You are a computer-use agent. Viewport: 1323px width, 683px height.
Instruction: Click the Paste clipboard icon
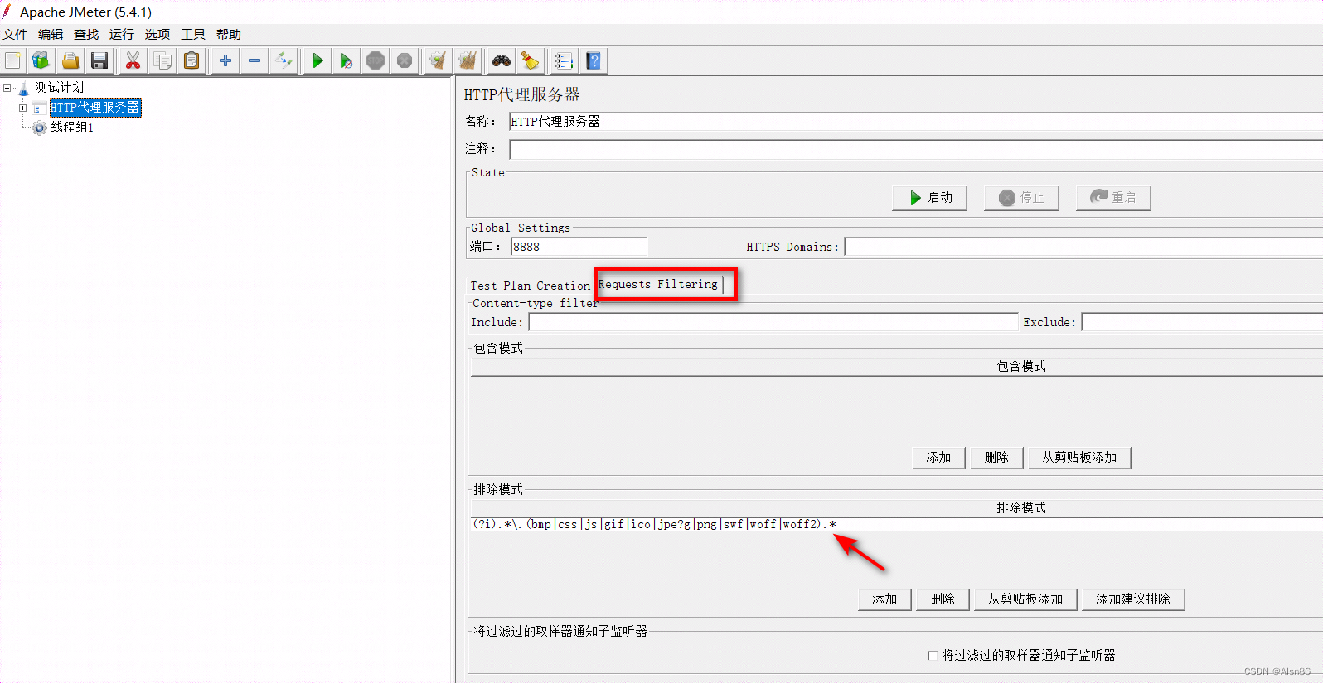191,60
